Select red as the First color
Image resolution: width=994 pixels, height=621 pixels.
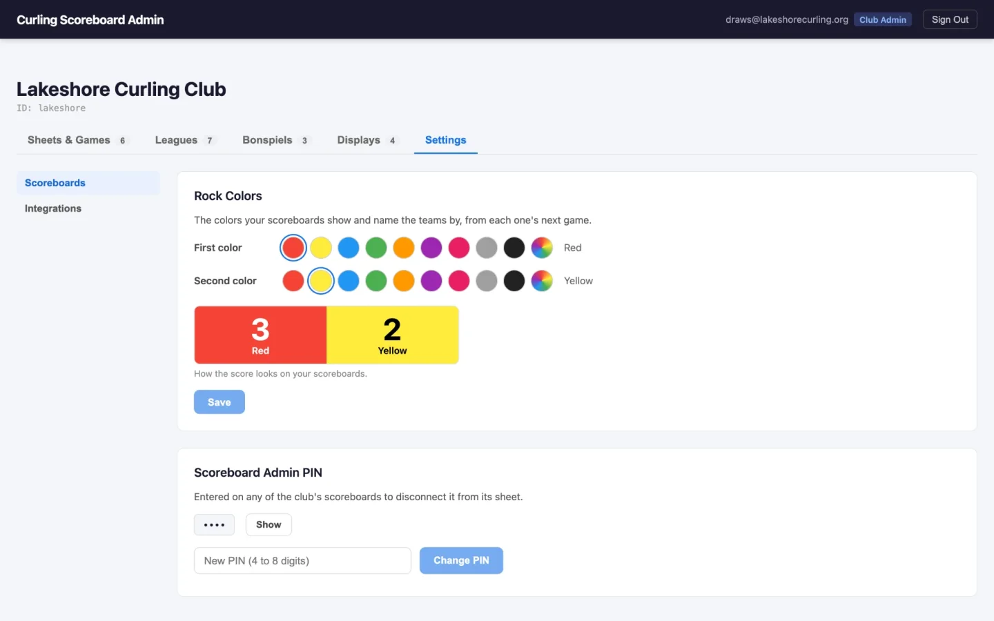click(x=293, y=248)
